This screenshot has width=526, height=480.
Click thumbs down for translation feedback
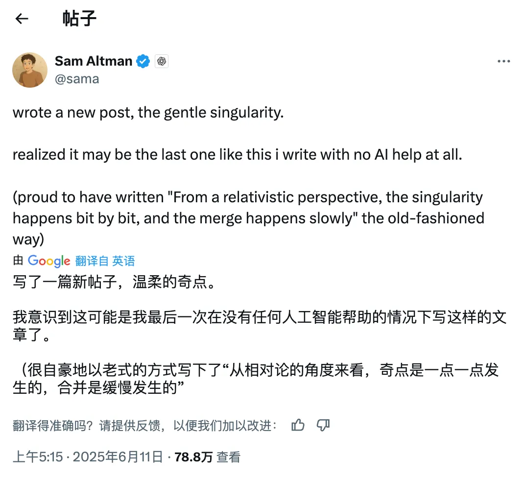click(x=323, y=425)
